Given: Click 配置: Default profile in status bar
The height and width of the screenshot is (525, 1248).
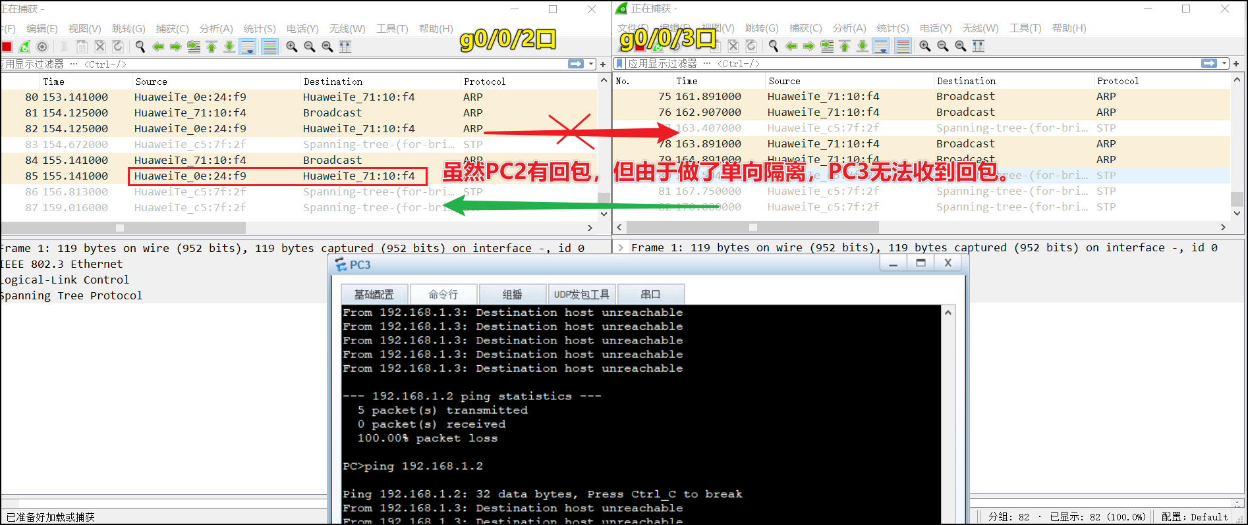Looking at the screenshot, I should point(1195,516).
